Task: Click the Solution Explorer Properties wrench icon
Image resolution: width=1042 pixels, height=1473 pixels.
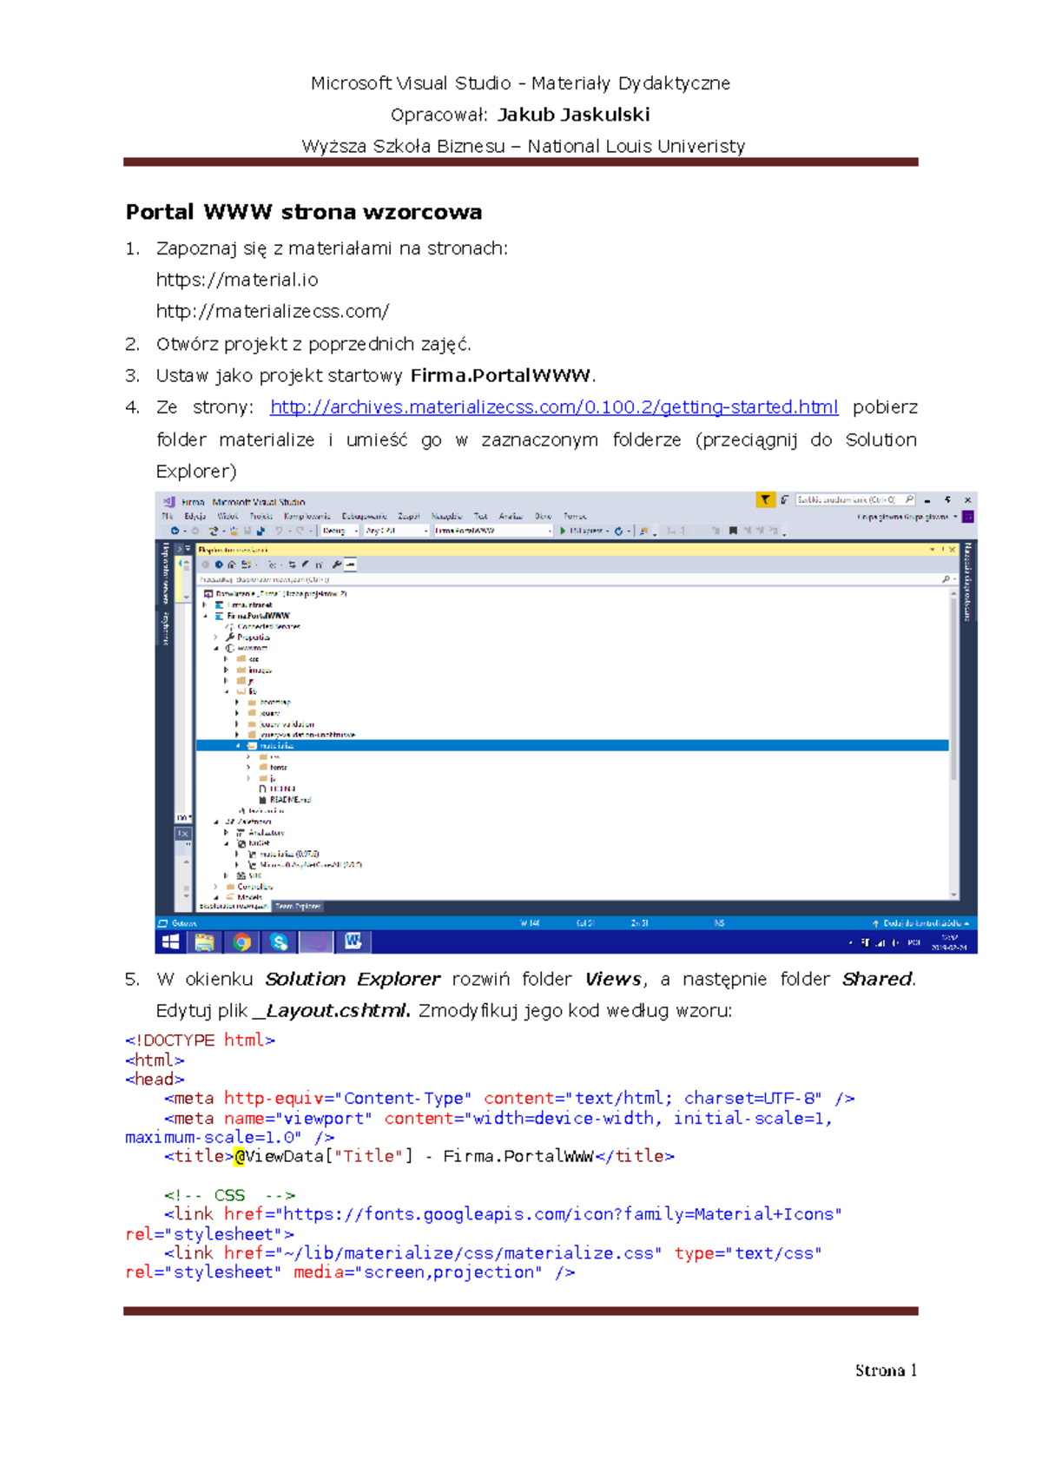Action: [x=336, y=565]
